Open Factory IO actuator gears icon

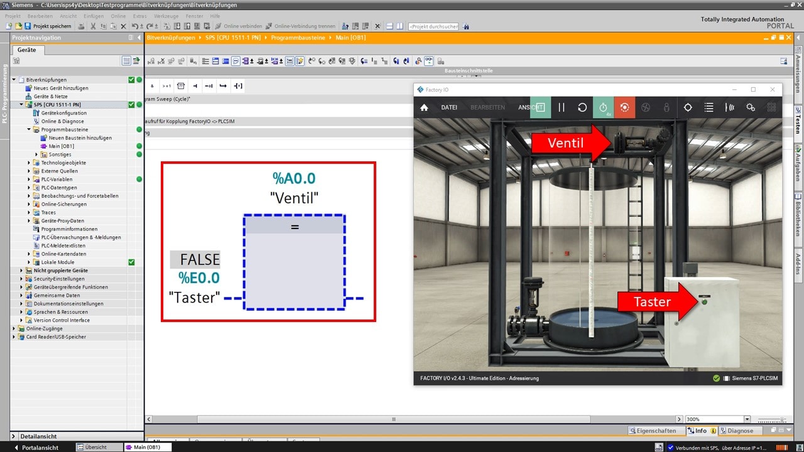[x=751, y=107]
